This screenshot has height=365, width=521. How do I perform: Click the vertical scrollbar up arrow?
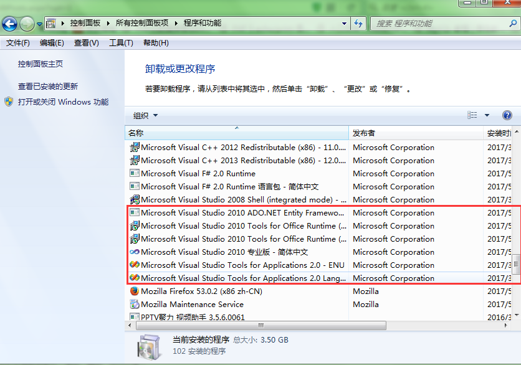[x=517, y=132]
